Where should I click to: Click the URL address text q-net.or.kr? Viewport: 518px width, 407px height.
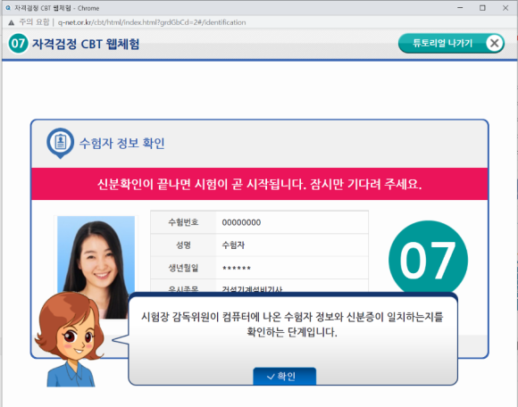click(x=152, y=22)
